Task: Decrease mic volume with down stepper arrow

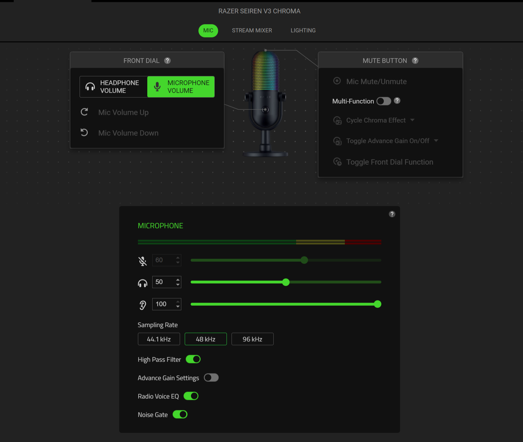Action: (x=178, y=263)
